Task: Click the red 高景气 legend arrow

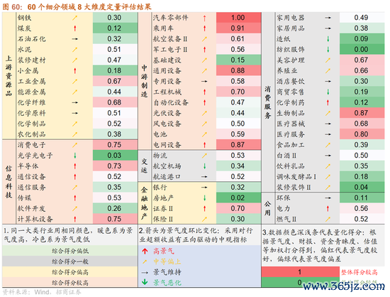Action: coord(145,251)
